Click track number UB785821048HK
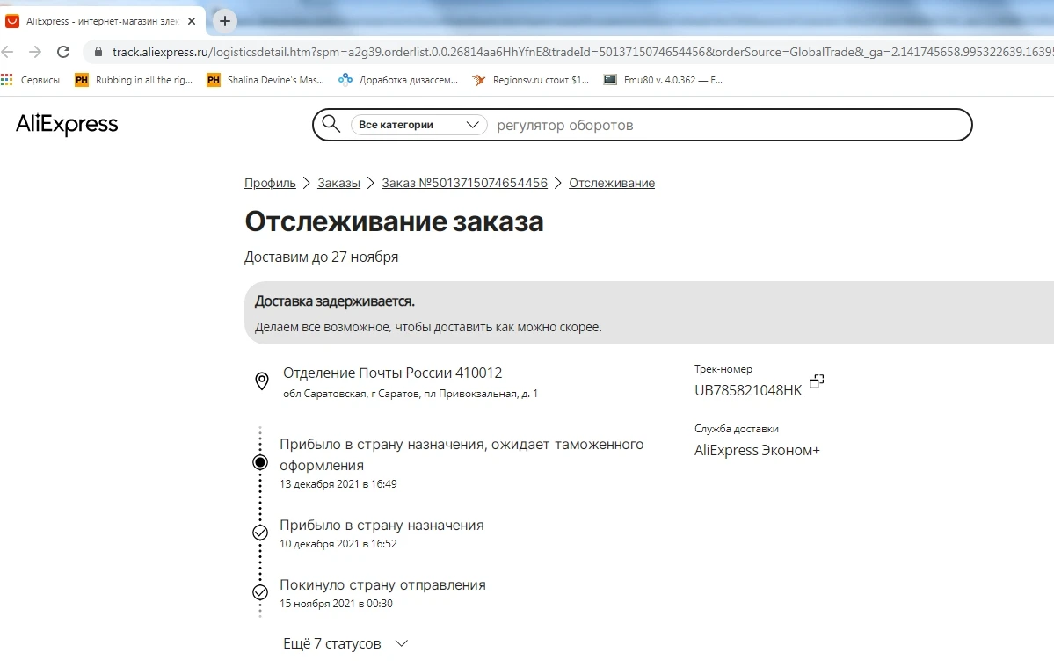 (748, 390)
